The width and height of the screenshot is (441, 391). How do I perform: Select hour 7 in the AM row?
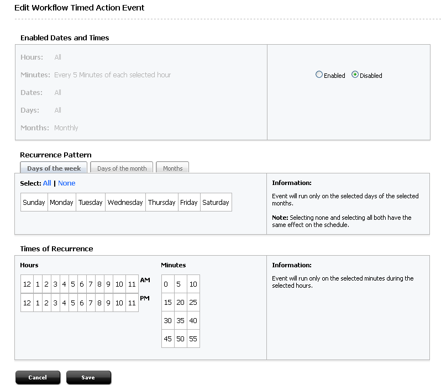[91, 284]
